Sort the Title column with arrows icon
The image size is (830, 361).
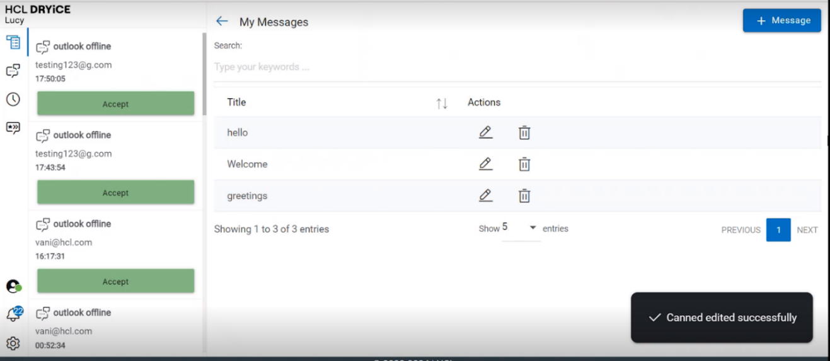pyautogui.click(x=442, y=103)
